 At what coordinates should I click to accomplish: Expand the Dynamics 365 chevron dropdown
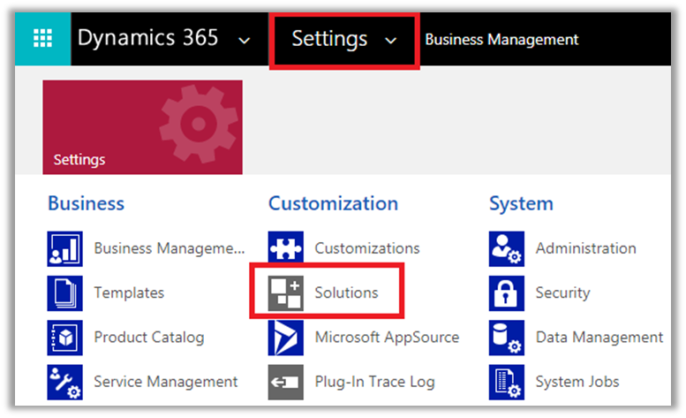pos(245,41)
